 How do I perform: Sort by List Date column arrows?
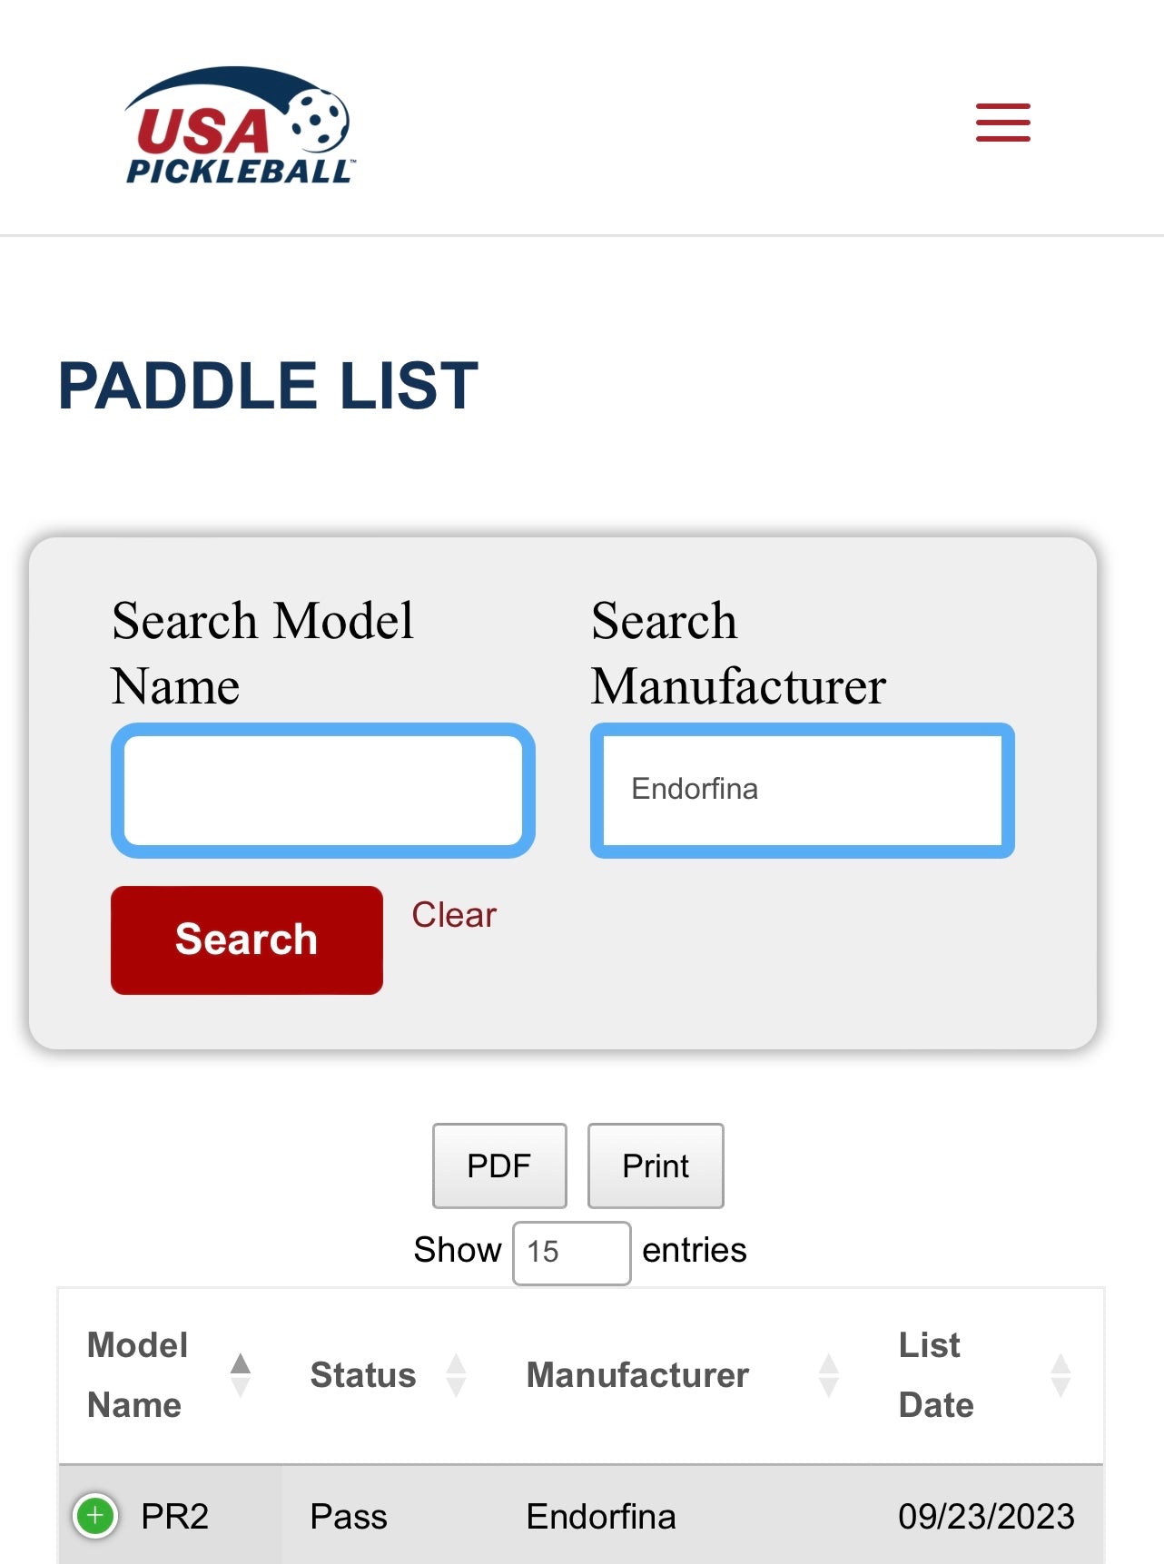(x=1060, y=1374)
